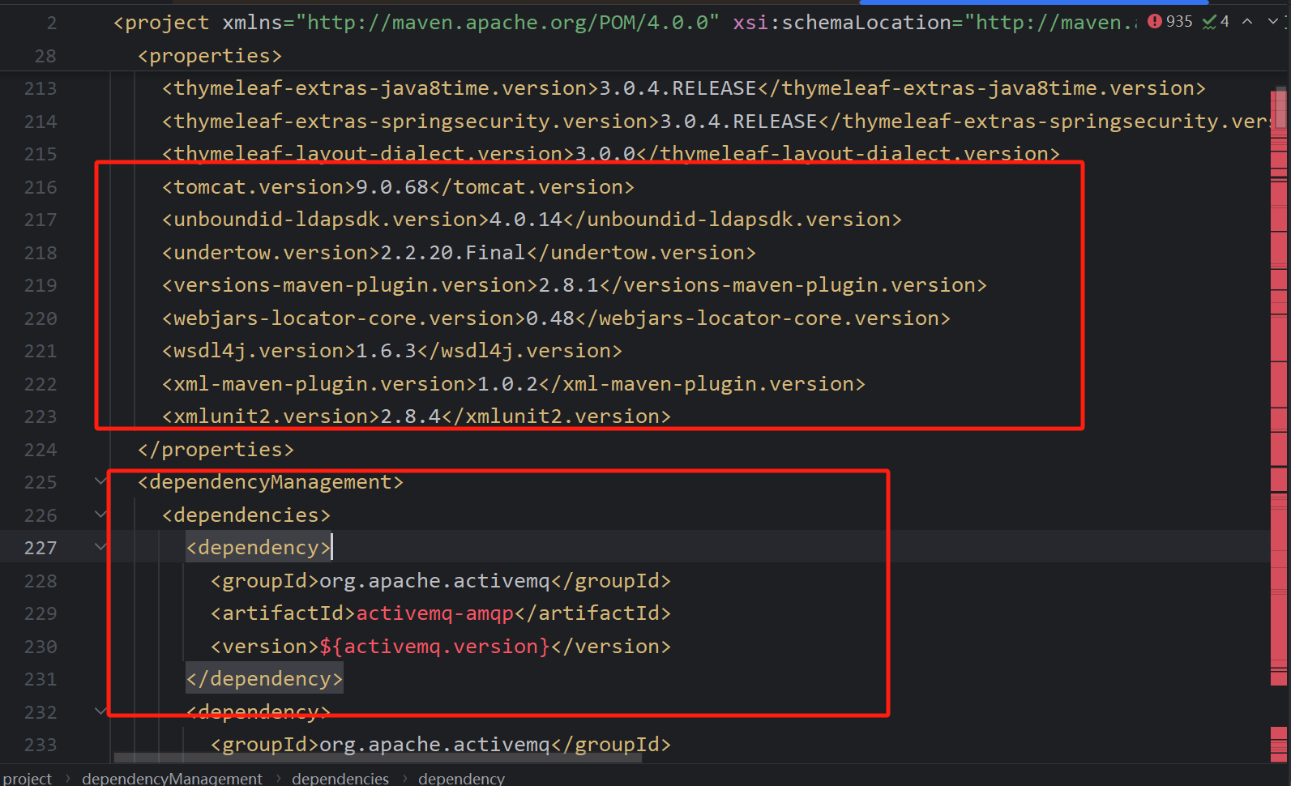Select the project breadcrumb

click(28, 778)
